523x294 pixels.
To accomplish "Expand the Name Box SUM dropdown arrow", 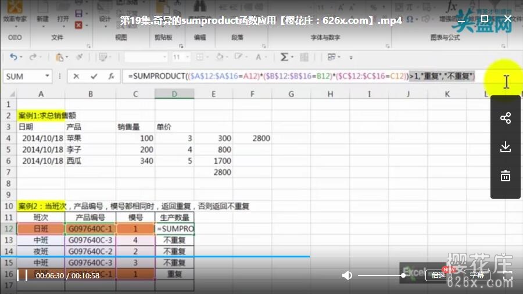I will [48, 76].
